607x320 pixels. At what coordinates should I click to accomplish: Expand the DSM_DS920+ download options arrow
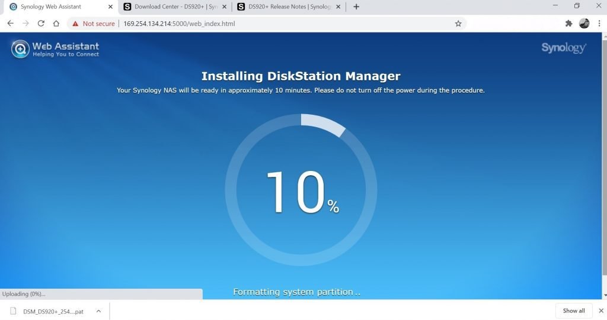pyautogui.click(x=99, y=311)
